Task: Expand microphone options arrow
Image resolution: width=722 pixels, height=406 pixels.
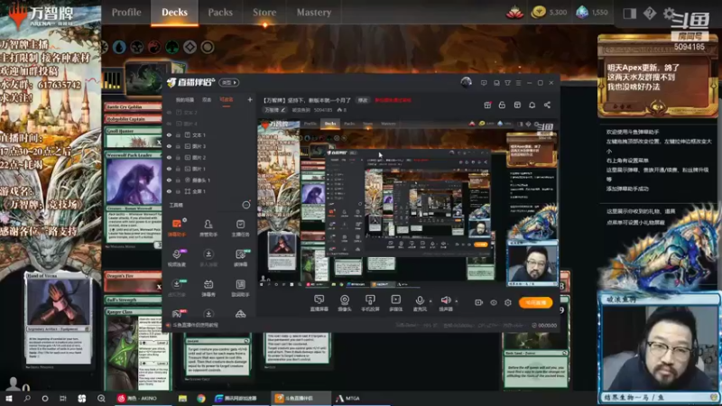Action: [430, 301]
